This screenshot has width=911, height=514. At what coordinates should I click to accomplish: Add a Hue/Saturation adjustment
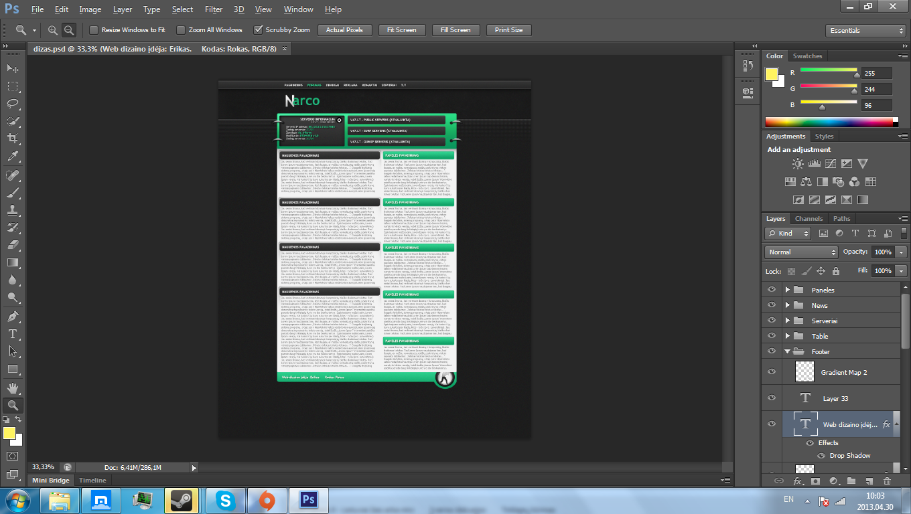(790, 181)
